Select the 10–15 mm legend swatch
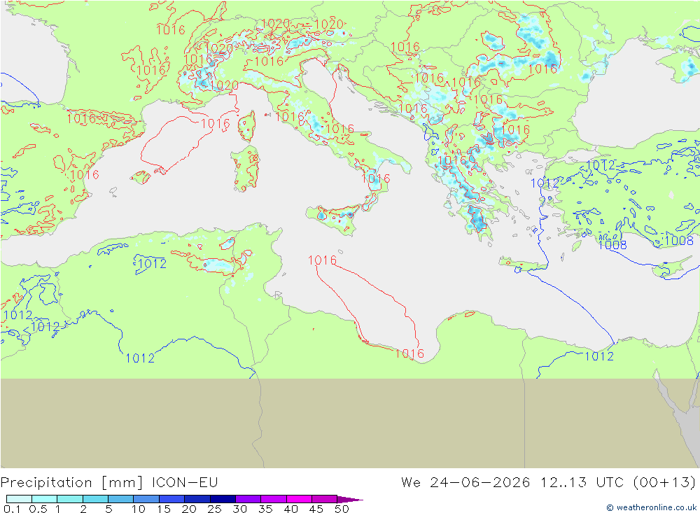This screenshot has height=513, width=700. pyautogui.click(x=146, y=499)
